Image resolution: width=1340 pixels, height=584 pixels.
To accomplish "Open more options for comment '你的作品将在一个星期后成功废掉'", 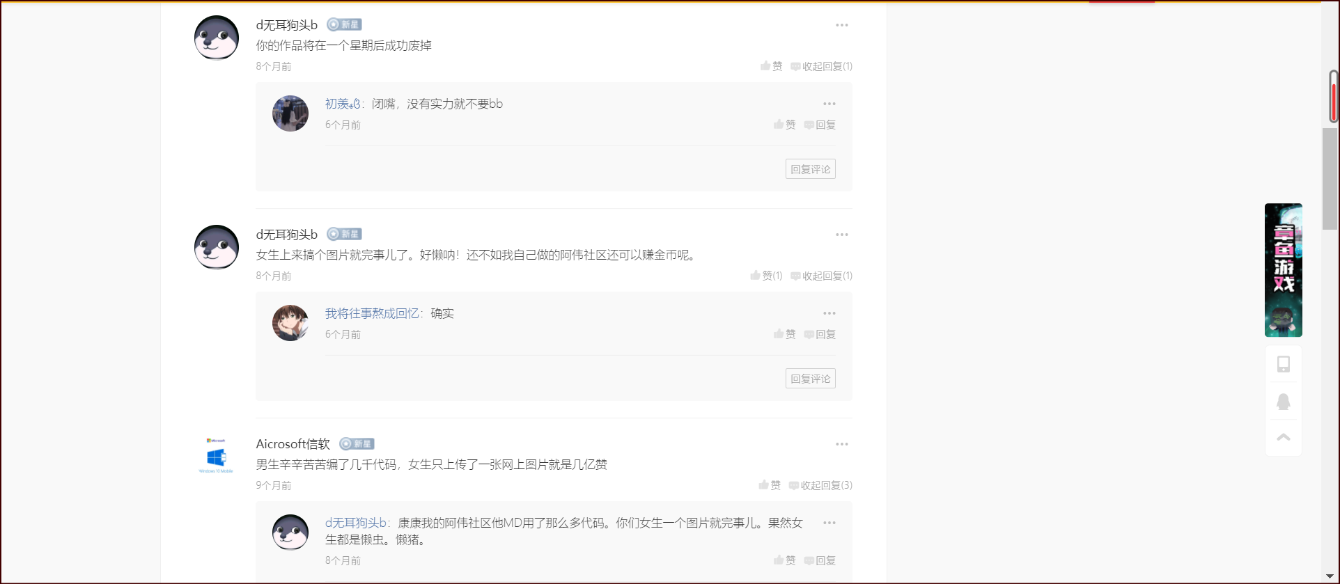I will tap(842, 25).
